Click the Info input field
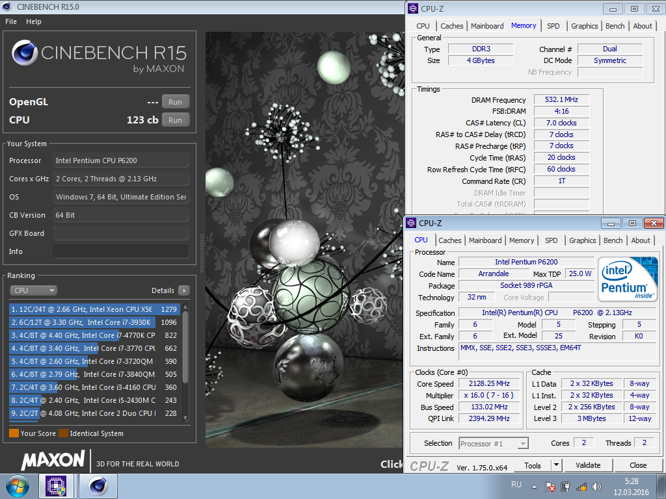Viewport: 666px width, 499px height. [x=120, y=251]
